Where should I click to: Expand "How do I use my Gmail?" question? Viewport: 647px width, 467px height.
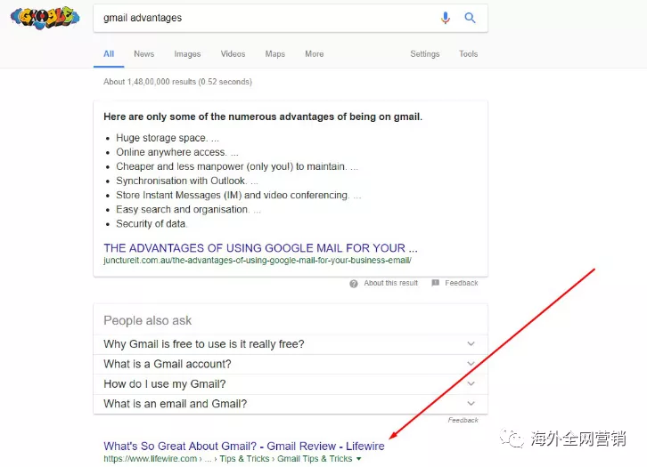coord(471,384)
